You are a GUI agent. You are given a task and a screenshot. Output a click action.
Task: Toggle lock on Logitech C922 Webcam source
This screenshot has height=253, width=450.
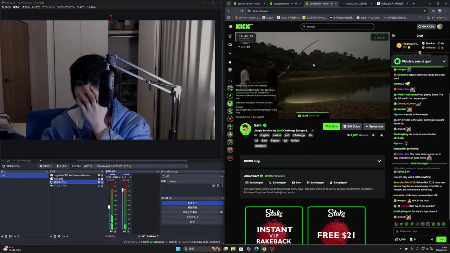102,175
